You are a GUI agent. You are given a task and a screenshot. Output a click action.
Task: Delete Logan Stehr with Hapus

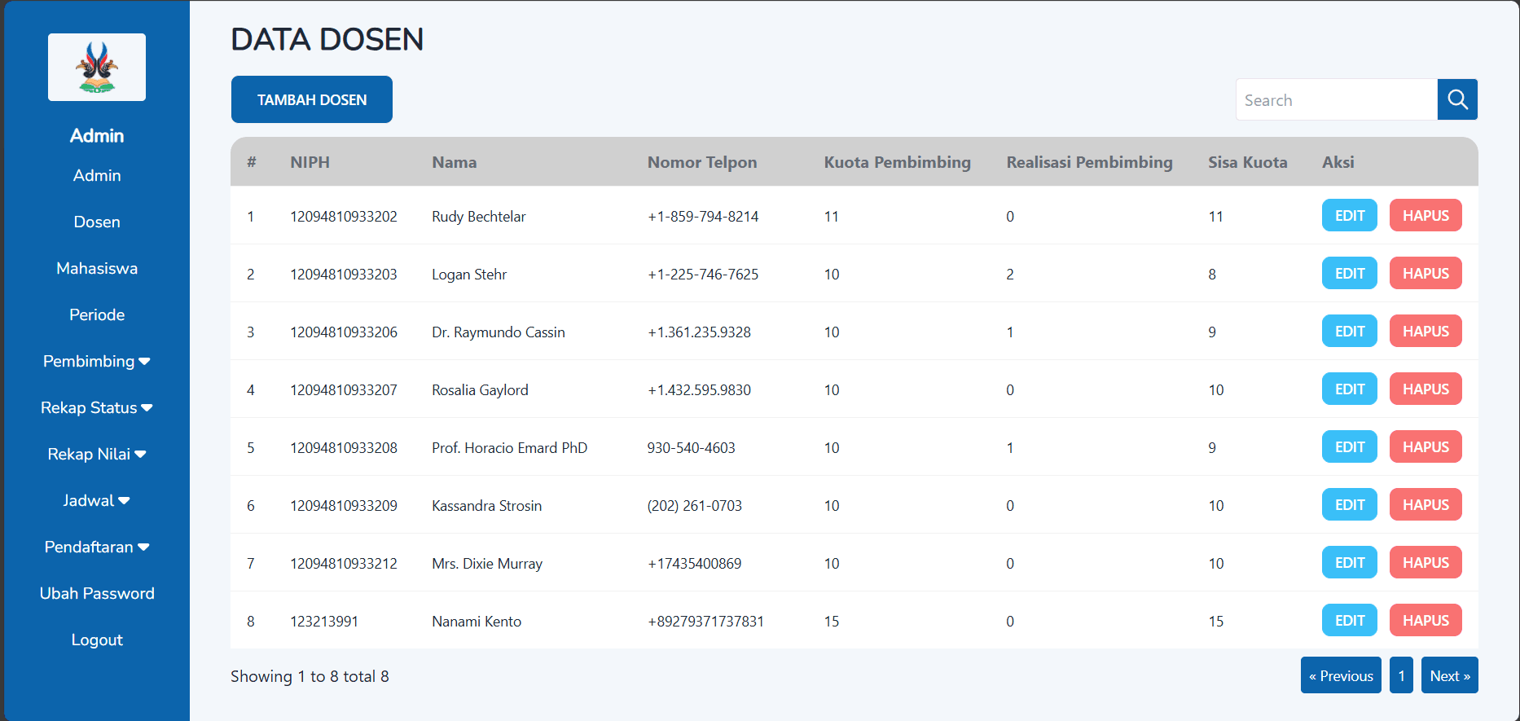(1425, 274)
